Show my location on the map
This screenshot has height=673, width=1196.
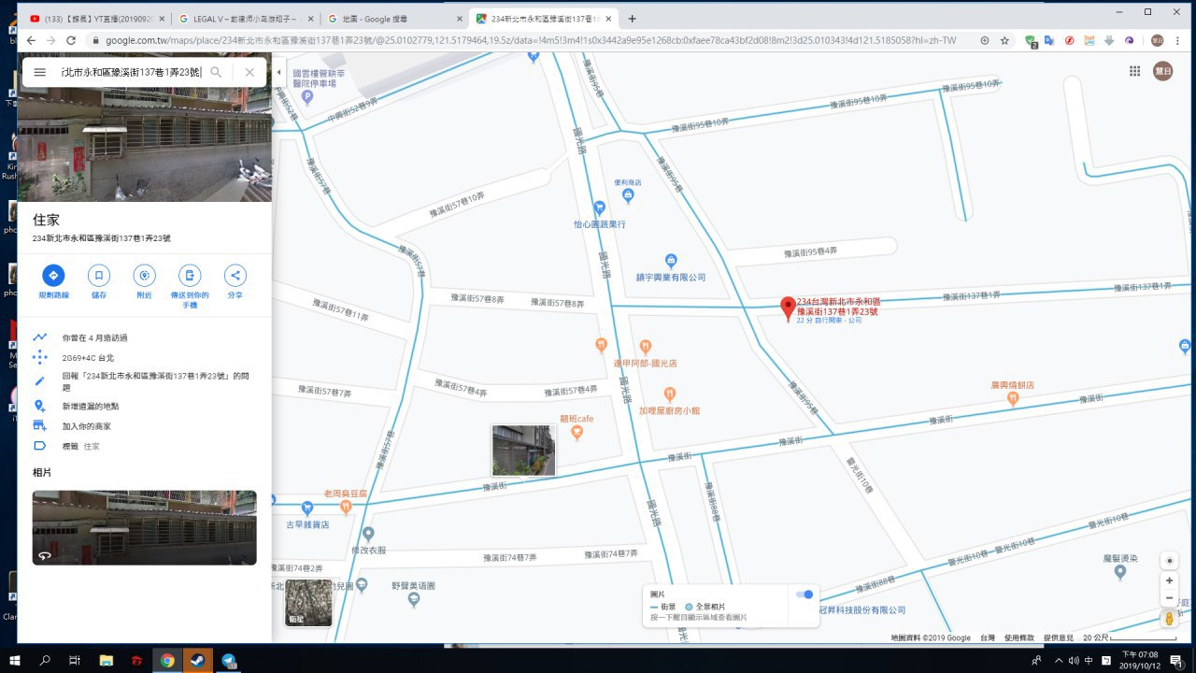[1169, 561]
